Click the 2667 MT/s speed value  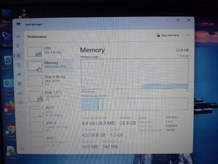[x=172, y=118]
